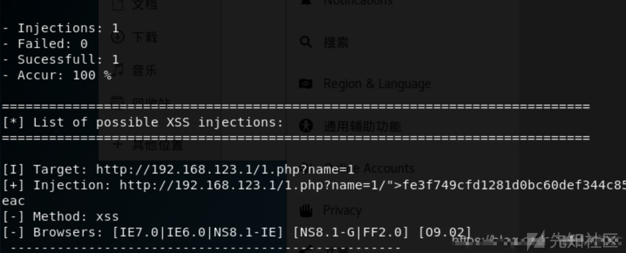Image resolution: width=626 pixels, height=253 pixels.
Task: Click the document file icon
Action: coord(118,4)
